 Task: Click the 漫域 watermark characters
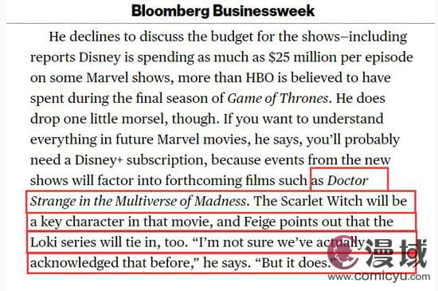point(397,254)
